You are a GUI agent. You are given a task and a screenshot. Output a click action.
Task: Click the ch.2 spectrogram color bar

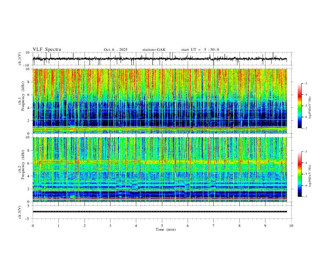coord(299,174)
